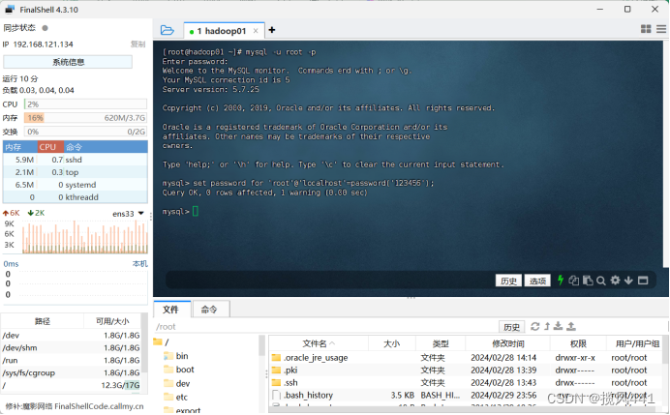Click the memory usage bar 16%
This screenshot has height=415, width=670.
85,118
